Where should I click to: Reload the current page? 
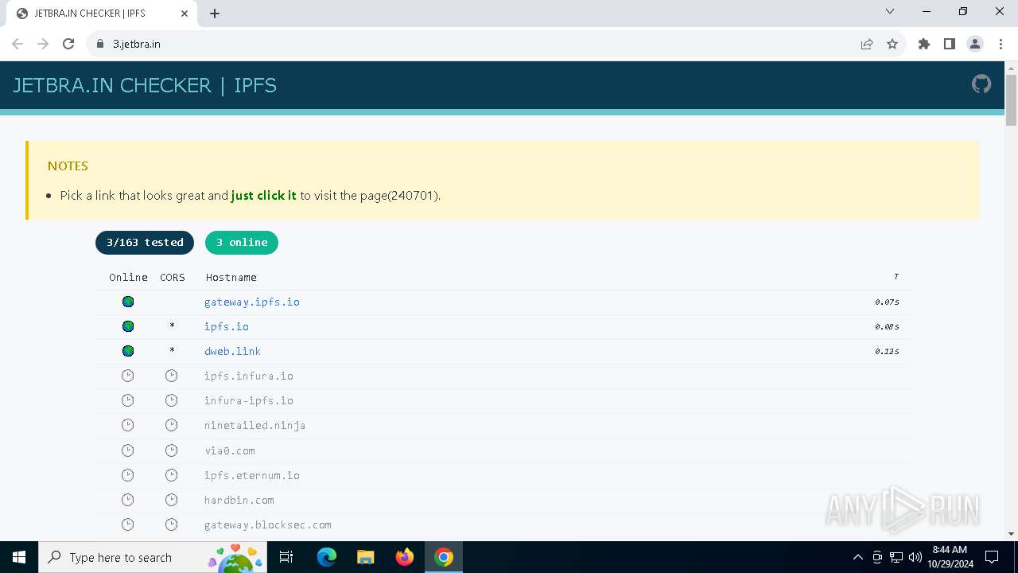pyautogui.click(x=68, y=44)
